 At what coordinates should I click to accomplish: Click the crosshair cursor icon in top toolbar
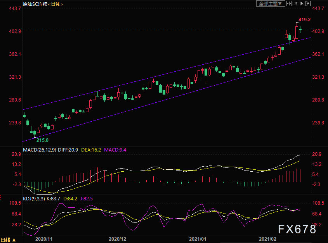pyautogui.click(x=289, y=3)
